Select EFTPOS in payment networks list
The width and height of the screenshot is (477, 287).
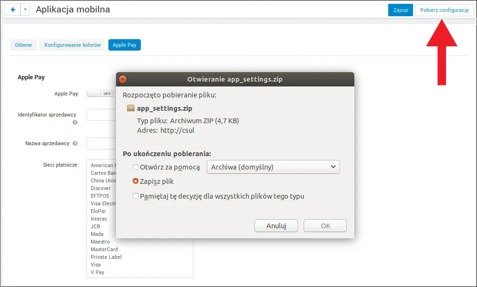pos(100,196)
